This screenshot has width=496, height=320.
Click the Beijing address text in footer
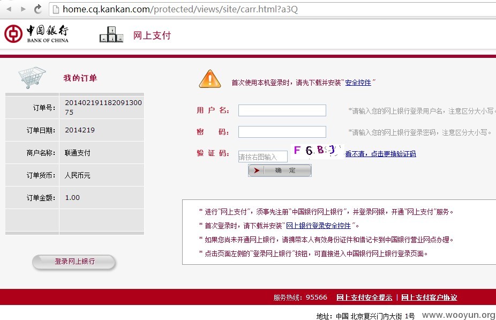365,316
